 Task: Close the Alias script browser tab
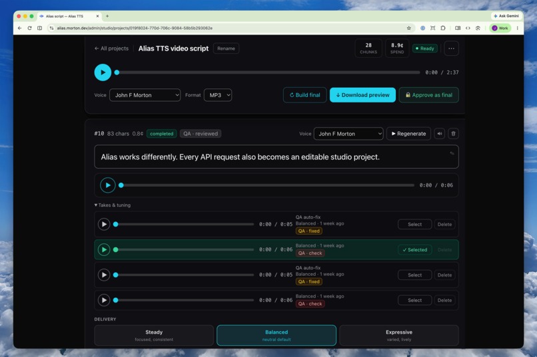[x=97, y=16]
